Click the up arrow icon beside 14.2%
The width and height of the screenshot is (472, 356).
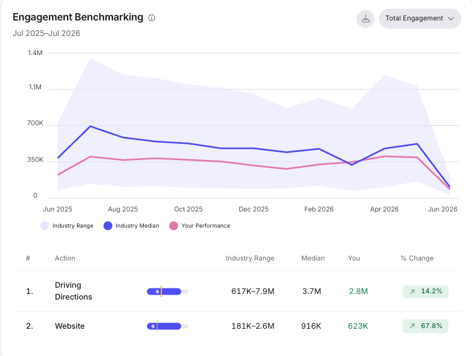(412, 291)
